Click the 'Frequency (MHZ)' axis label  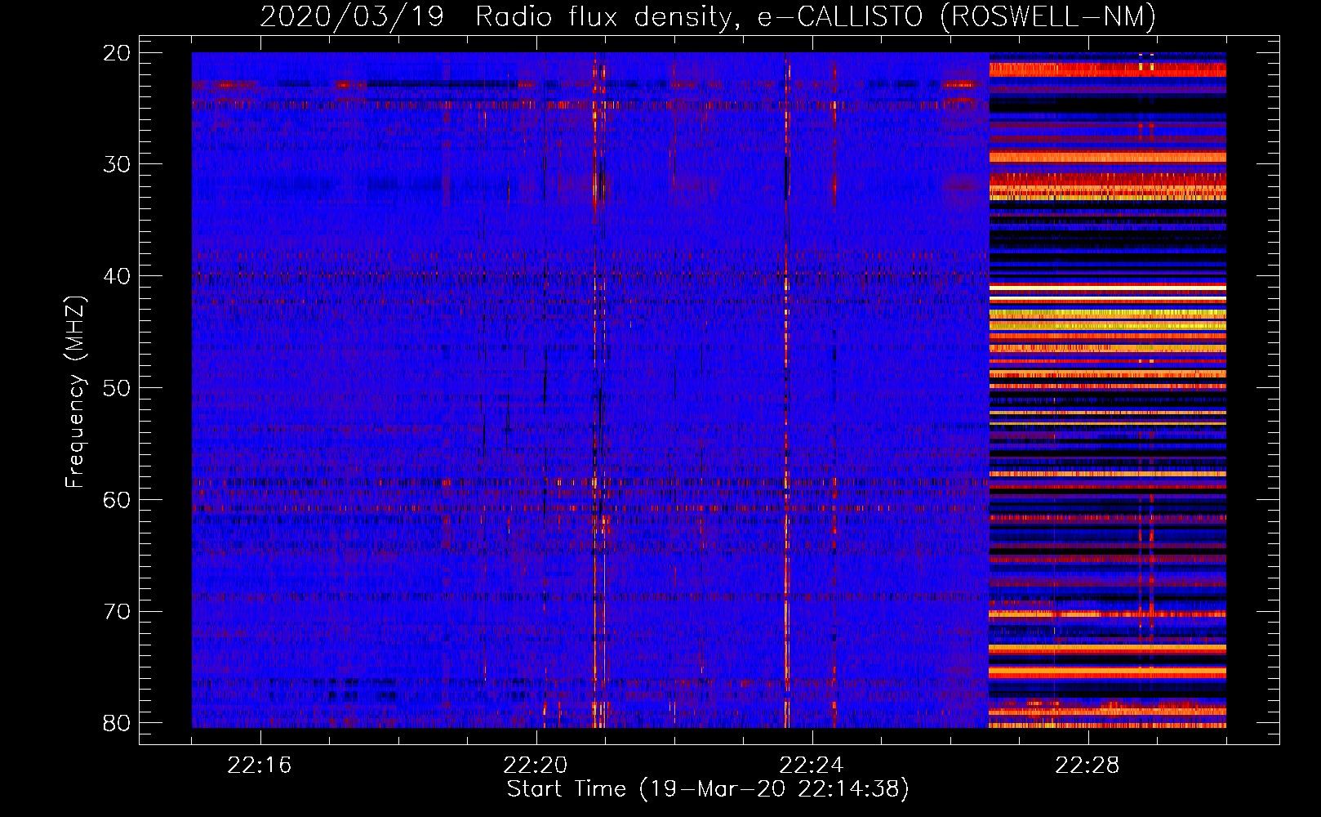75,392
